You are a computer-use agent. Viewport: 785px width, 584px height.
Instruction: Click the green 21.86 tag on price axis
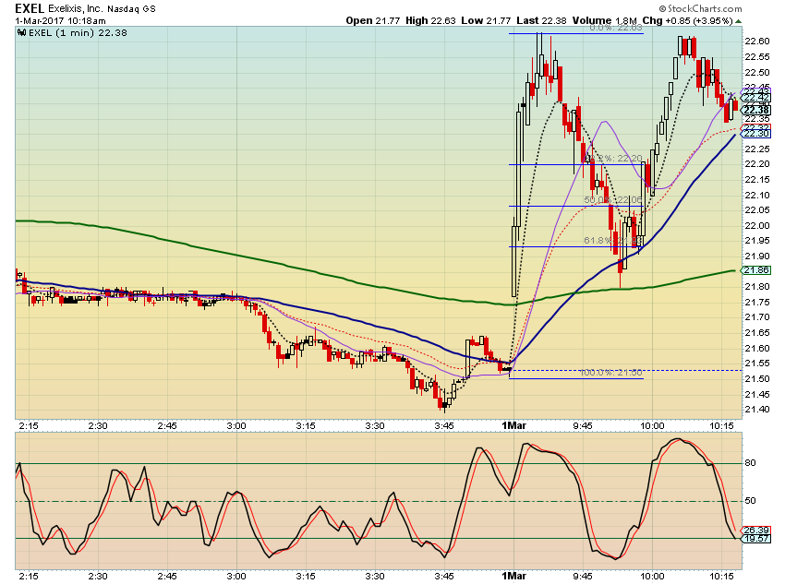[x=756, y=270]
